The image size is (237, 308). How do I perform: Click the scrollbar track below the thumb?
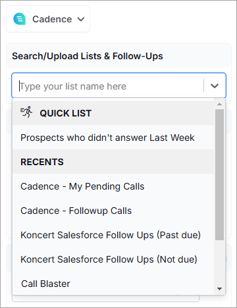click(x=219, y=263)
